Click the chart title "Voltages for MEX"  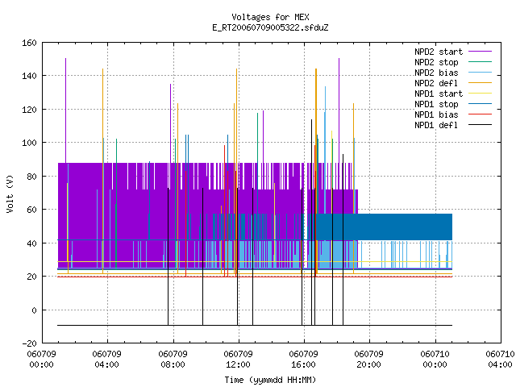[x=270, y=17]
